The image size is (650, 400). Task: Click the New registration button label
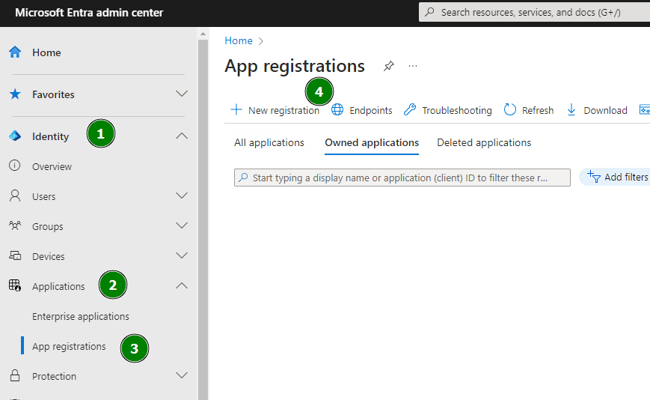[283, 110]
